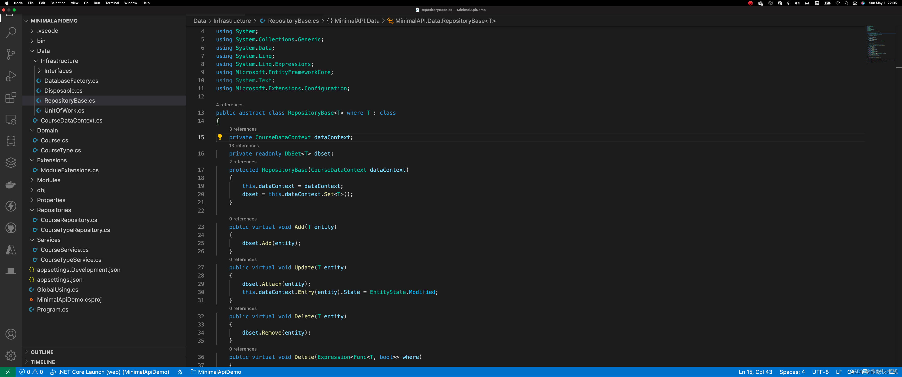Expand the OUTLINE section

click(x=42, y=352)
